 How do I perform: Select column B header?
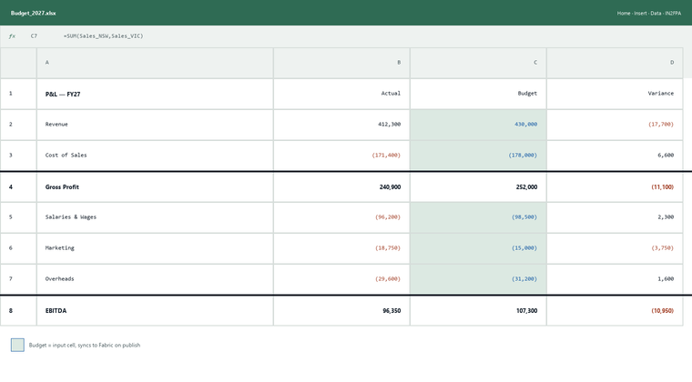tap(341, 63)
